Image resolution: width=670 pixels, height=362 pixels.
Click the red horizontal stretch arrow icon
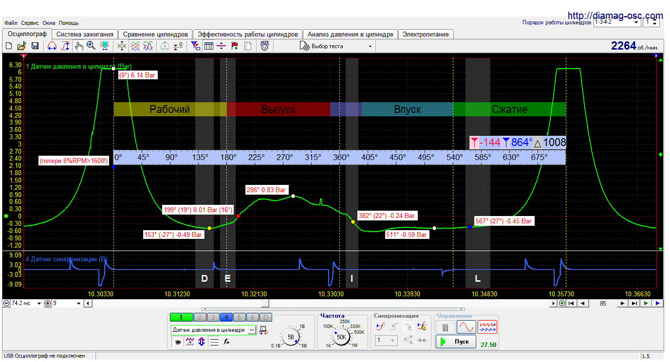pyautogui.click(x=52, y=46)
